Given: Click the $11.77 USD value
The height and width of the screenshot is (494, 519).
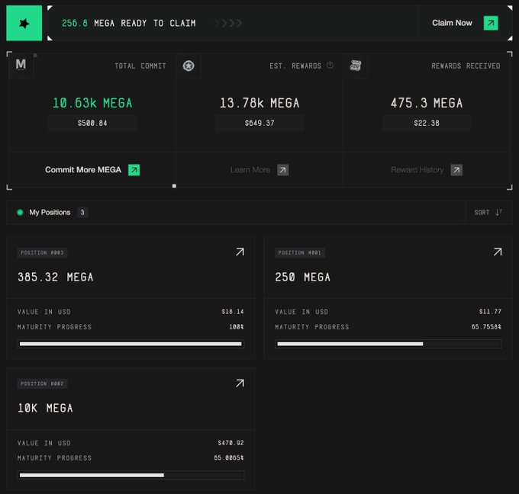Looking at the screenshot, I should click(x=490, y=312).
